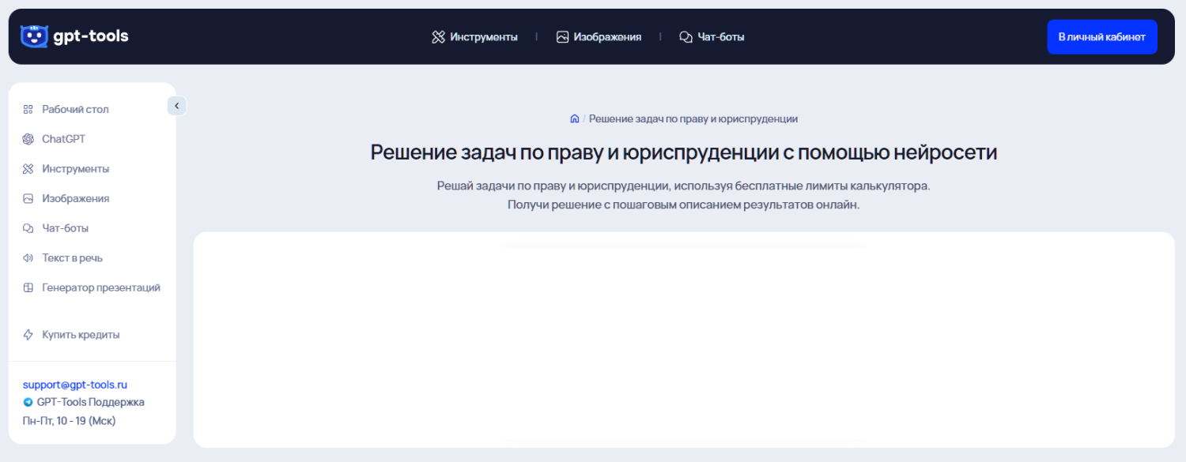Open GPT-Tools Поддержка chat link
1186x462 pixels.
pos(91,402)
